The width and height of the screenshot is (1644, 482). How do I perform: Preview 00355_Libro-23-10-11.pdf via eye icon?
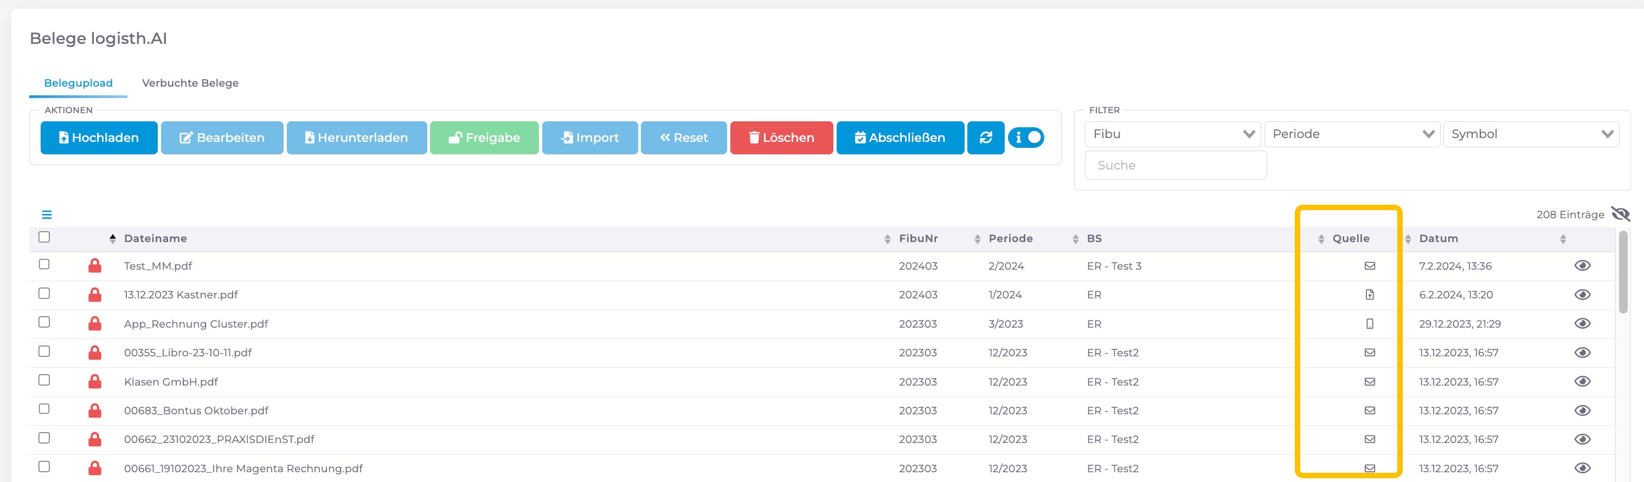click(x=1582, y=353)
